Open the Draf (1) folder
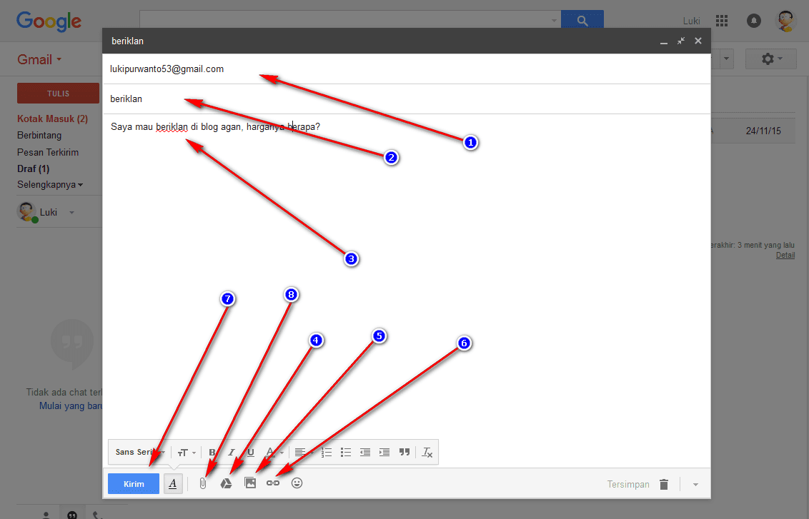The height and width of the screenshot is (519, 809). 34,169
